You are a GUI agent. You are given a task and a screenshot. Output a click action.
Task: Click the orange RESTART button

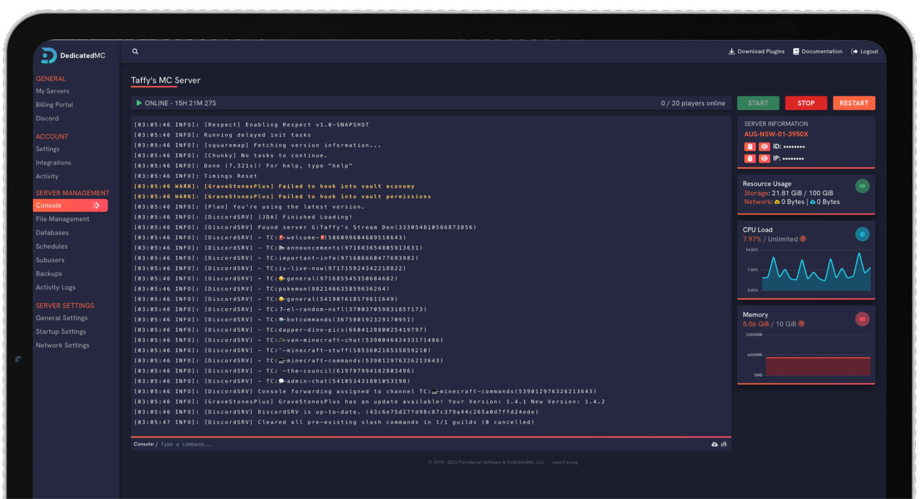pos(854,103)
